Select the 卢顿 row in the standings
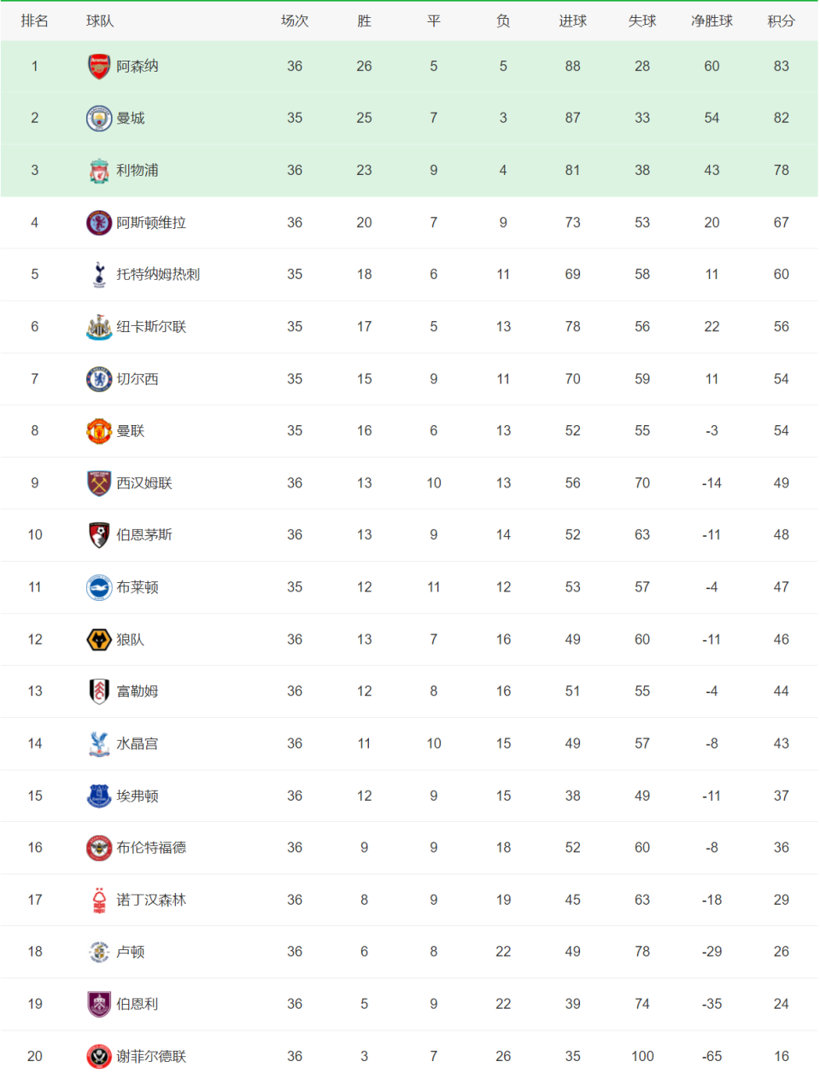820x1079 pixels. click(x=409, y=952)
